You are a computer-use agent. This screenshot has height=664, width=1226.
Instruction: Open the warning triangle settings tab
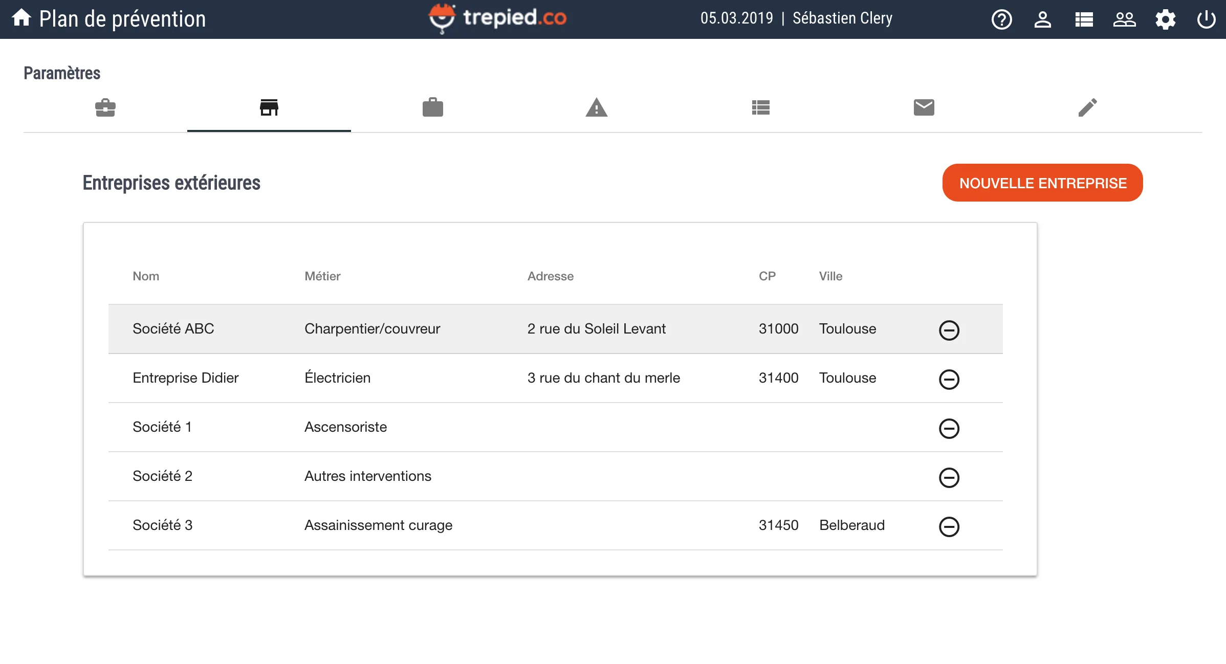(x=597, y=107)
